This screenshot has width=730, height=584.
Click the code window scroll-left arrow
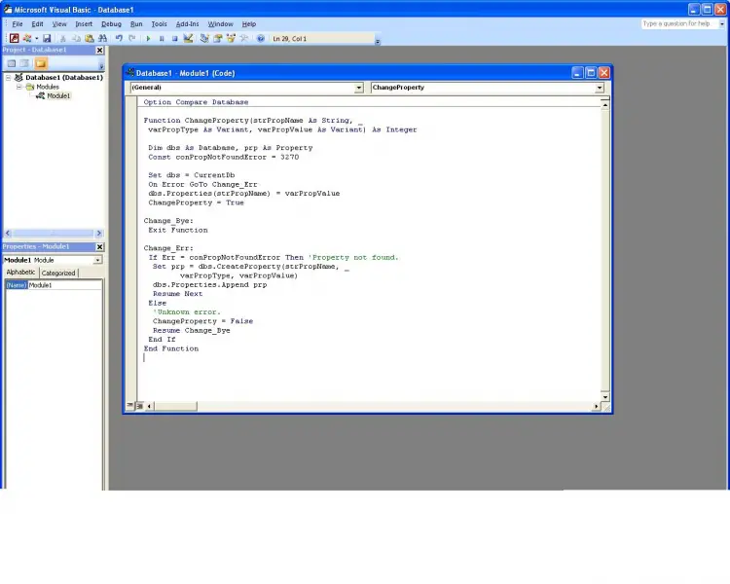click(x=149, y=406)
